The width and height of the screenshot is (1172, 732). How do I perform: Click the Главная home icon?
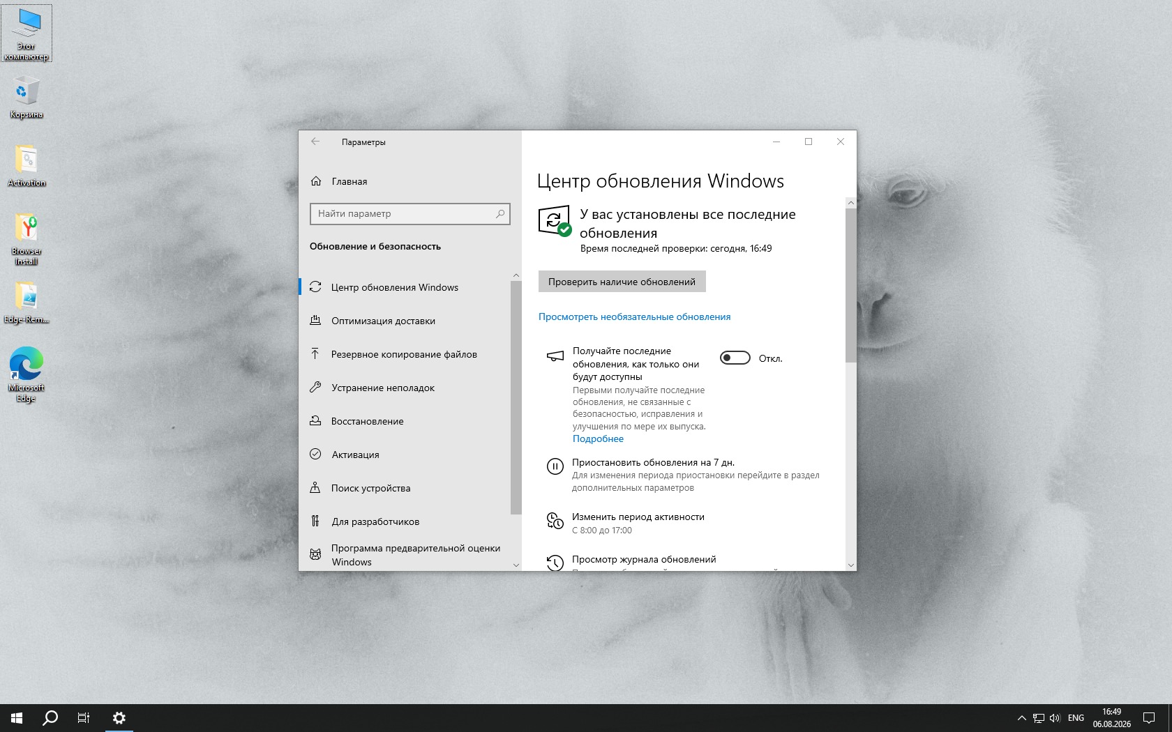[316, 181]
